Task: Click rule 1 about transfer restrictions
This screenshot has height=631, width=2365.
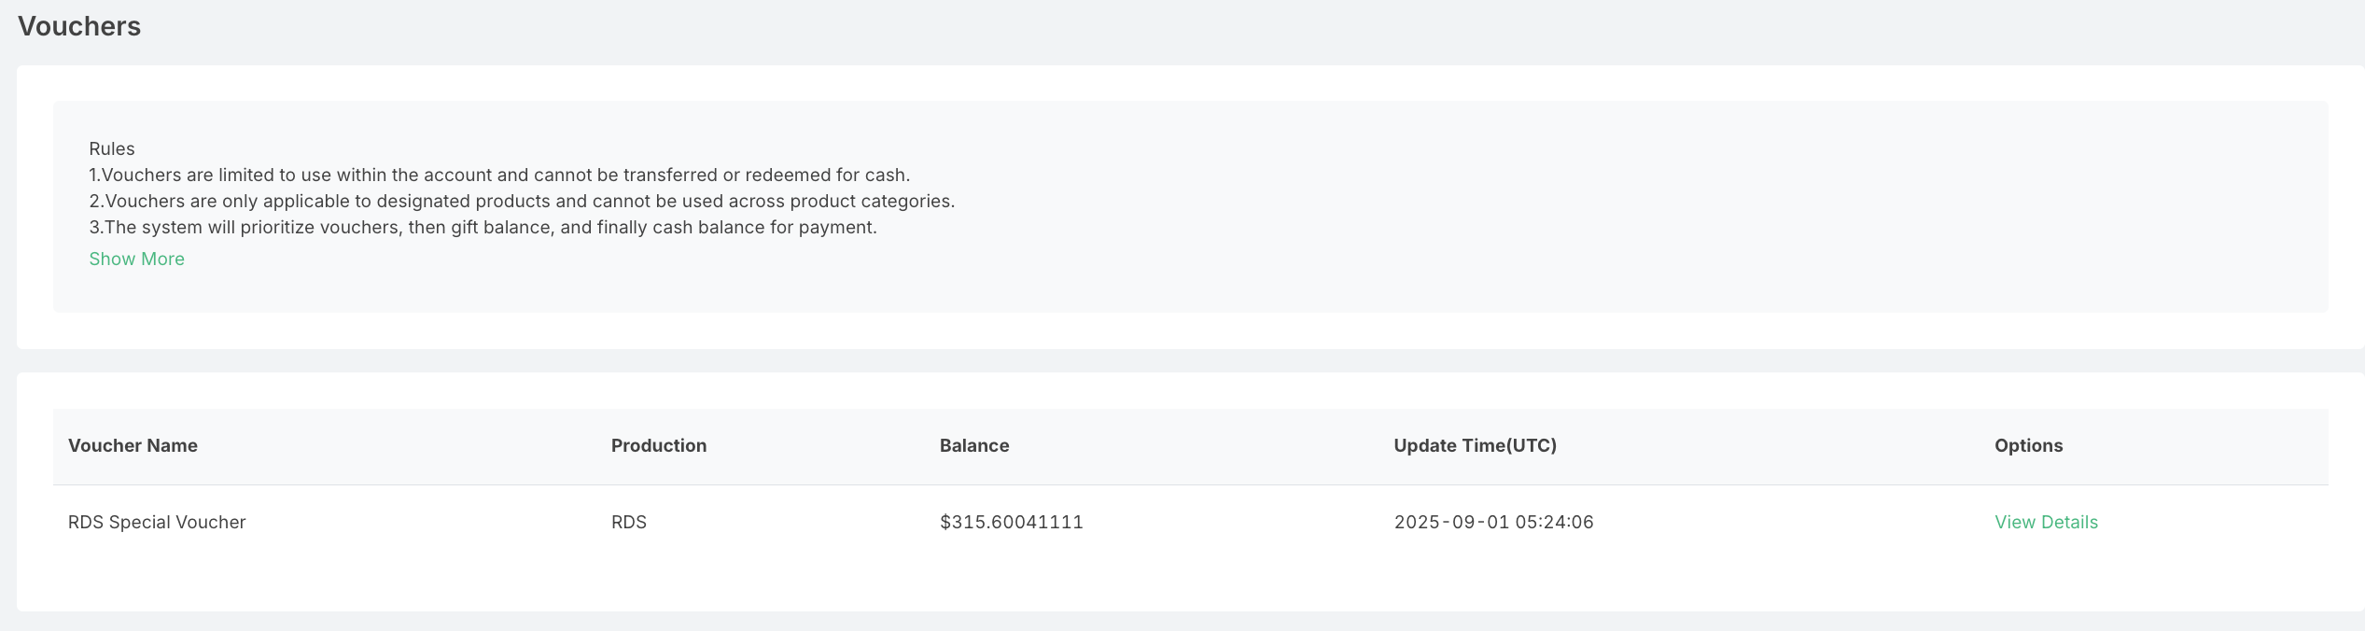Action: (499, 175)
